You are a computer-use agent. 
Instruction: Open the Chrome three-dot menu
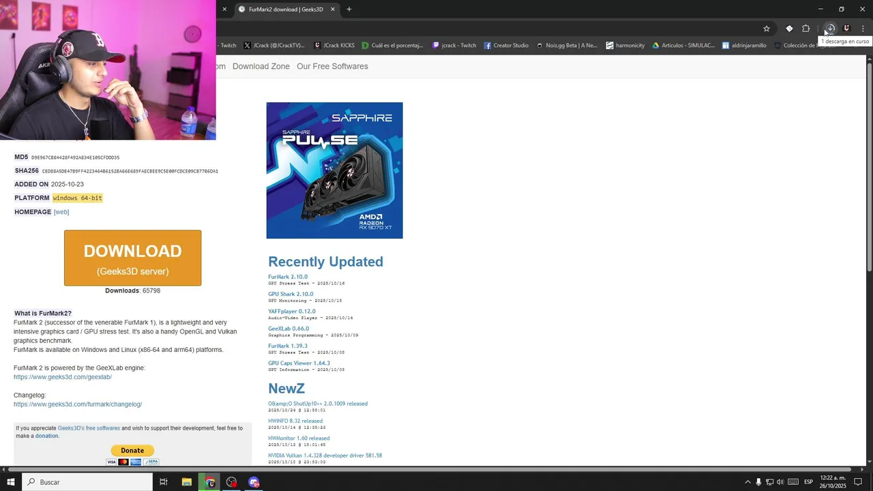coord(863,29)
